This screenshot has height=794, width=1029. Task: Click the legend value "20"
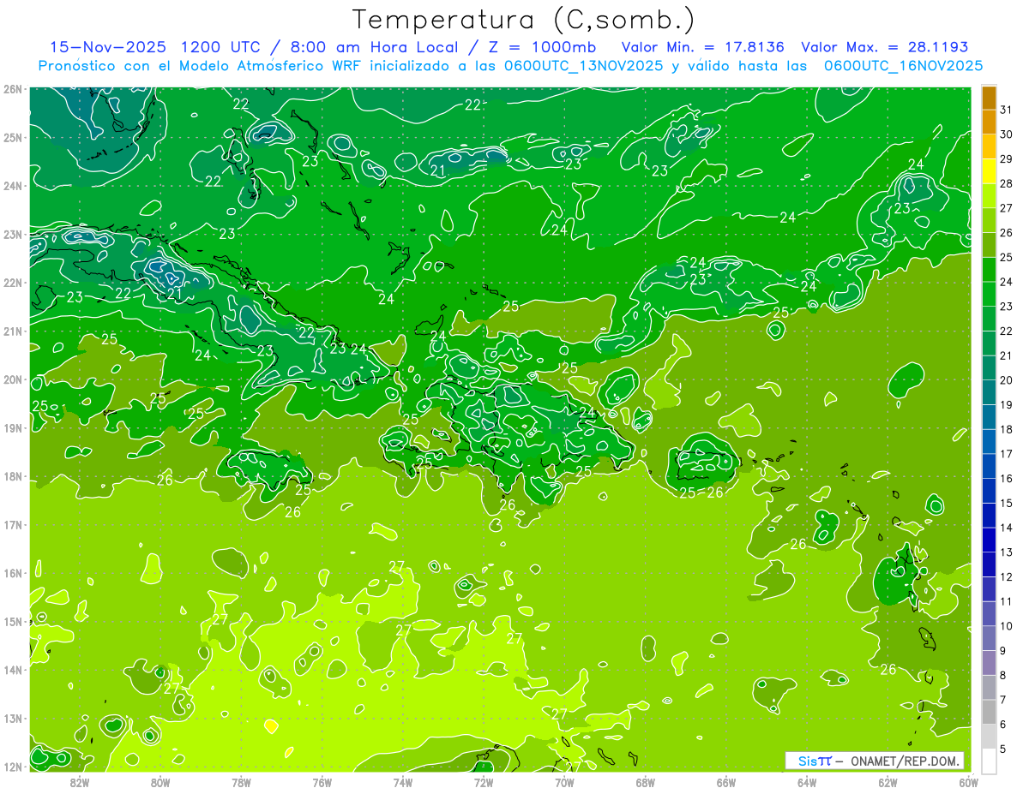tap(1007, 380)
